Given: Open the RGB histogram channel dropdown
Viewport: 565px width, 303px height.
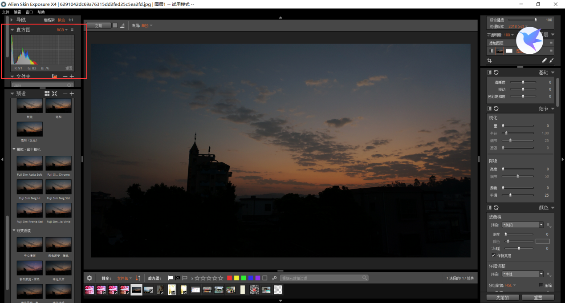Looking at the screenshot, I should (61, 30).
